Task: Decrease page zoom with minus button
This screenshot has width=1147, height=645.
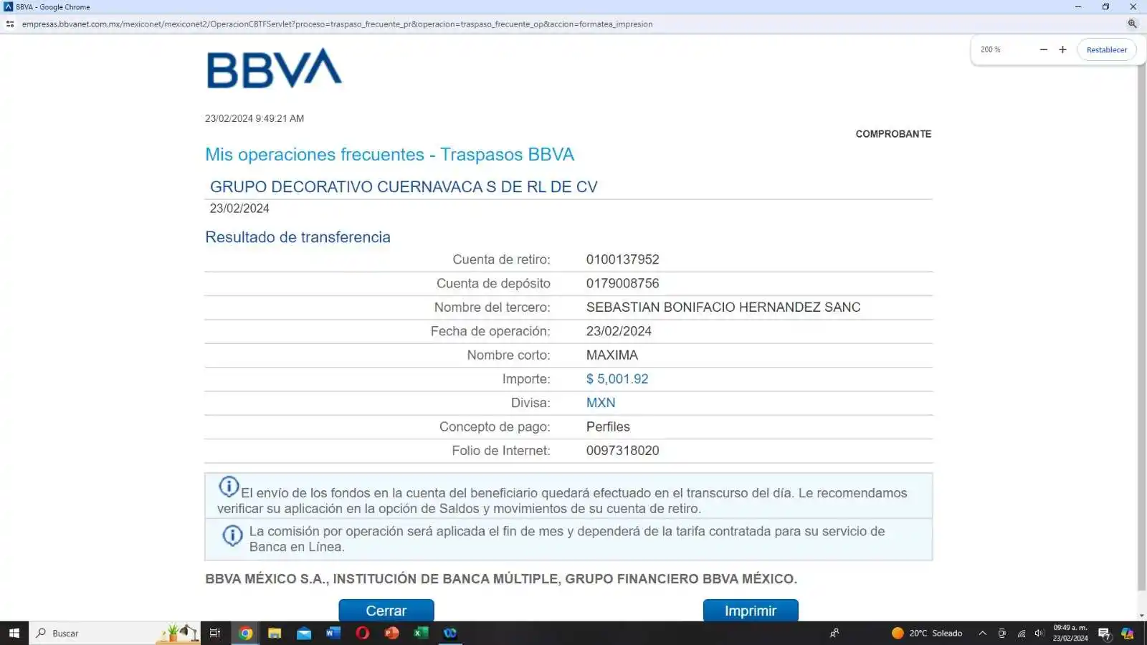Action: (x=1043, y=50)
